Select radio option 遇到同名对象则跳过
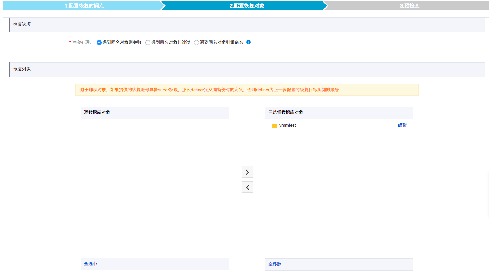 [148, 42]
